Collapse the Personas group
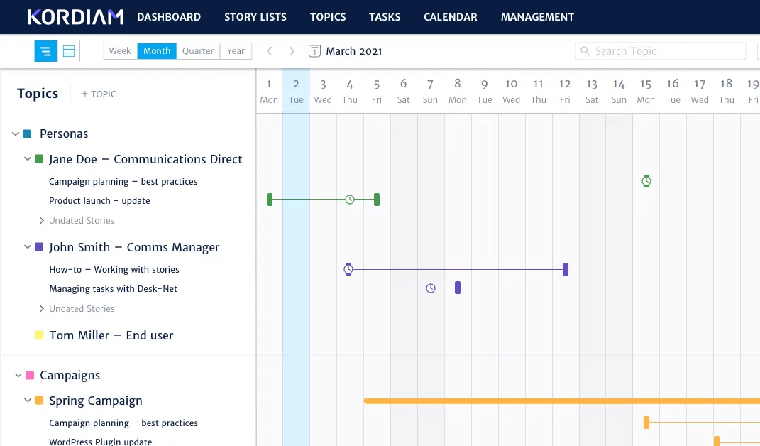 (x=15, y=134)
